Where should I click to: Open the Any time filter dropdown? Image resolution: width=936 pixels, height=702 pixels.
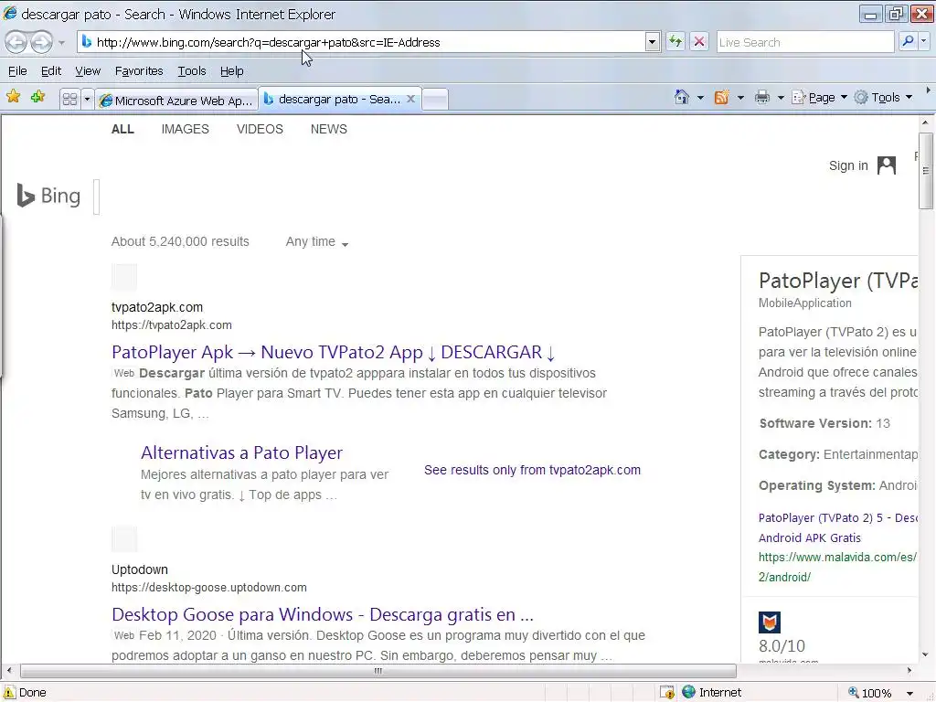point(317,241)
